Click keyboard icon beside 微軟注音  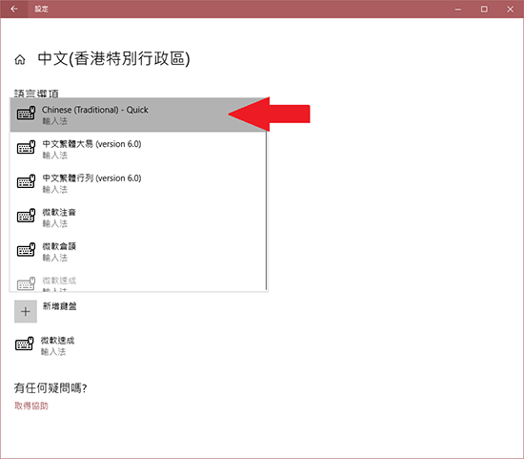tap(26, 216)
